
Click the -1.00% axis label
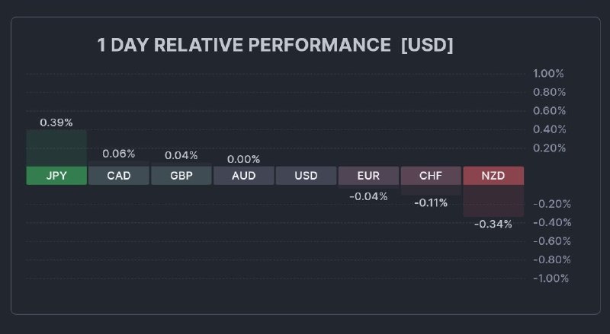[x=549, y=278]
